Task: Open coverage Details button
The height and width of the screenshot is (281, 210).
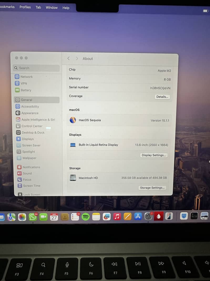Action: click(162, 97)
